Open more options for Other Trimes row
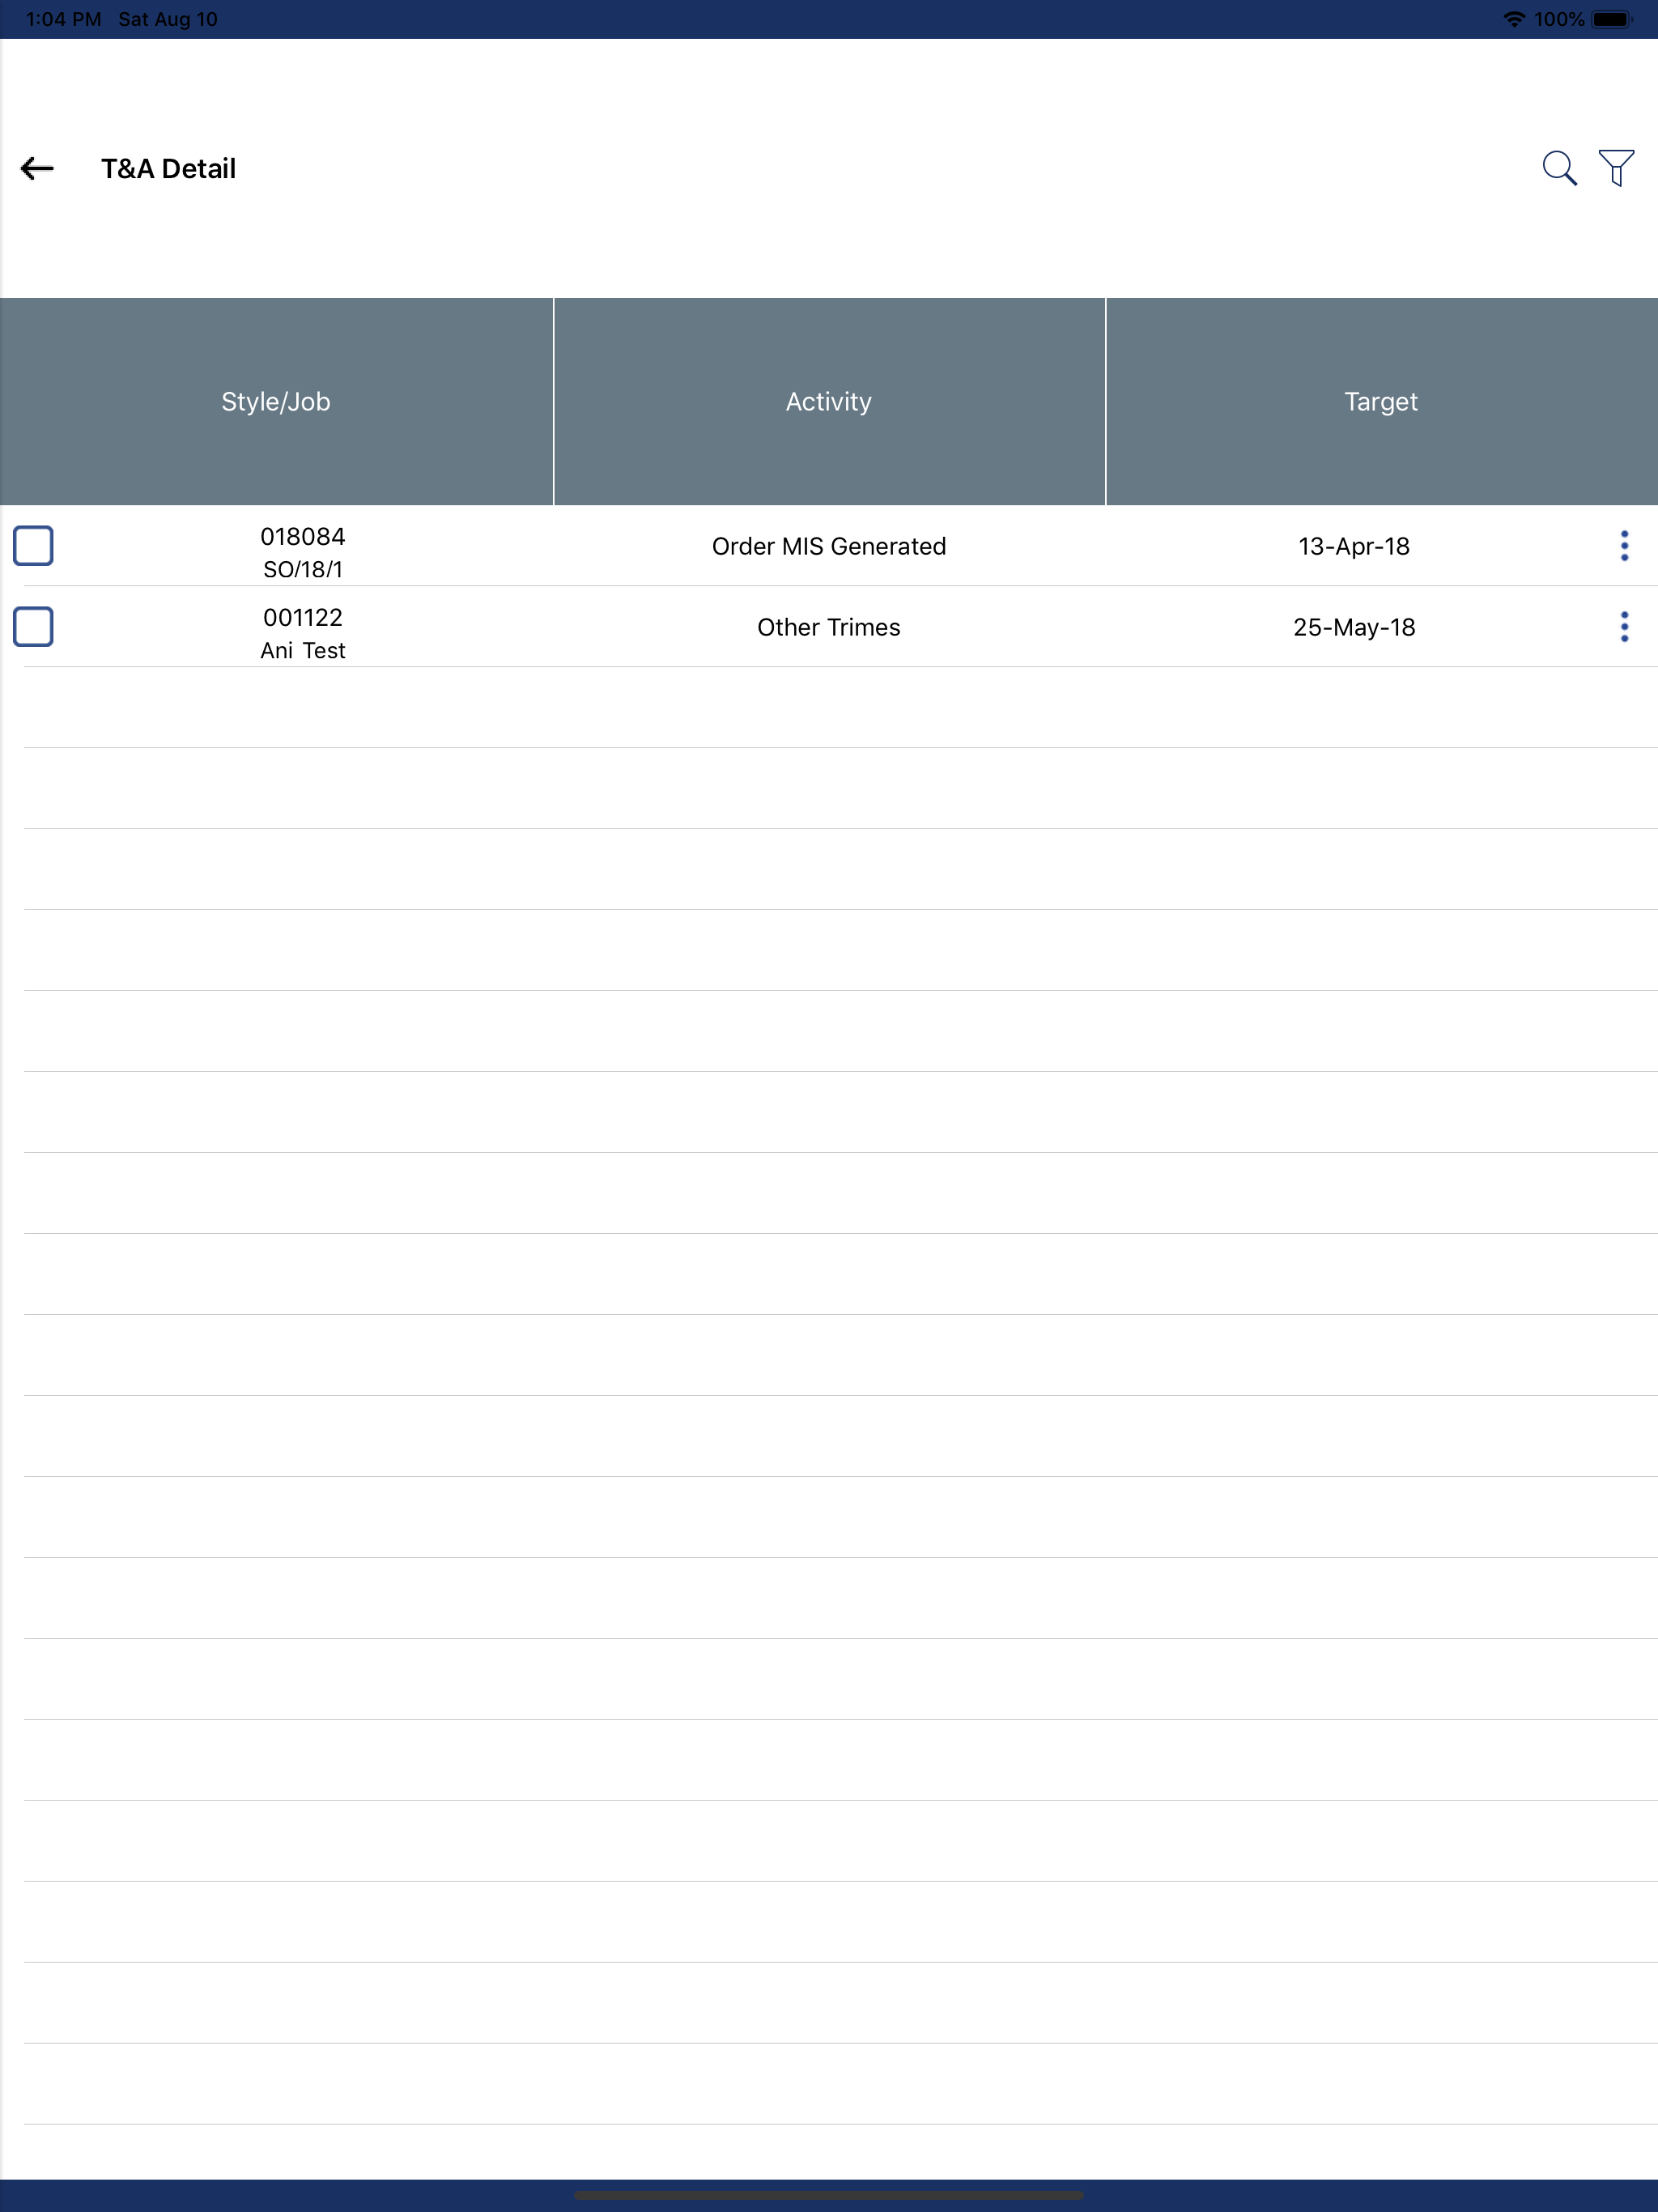The width and height of the screenshot is (1658, 2212). coord(1624,627)
